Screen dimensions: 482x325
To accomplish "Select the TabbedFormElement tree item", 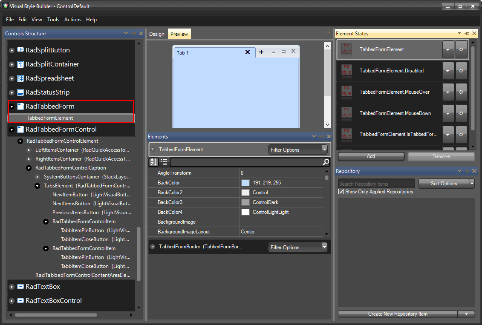I will (71, 118).
